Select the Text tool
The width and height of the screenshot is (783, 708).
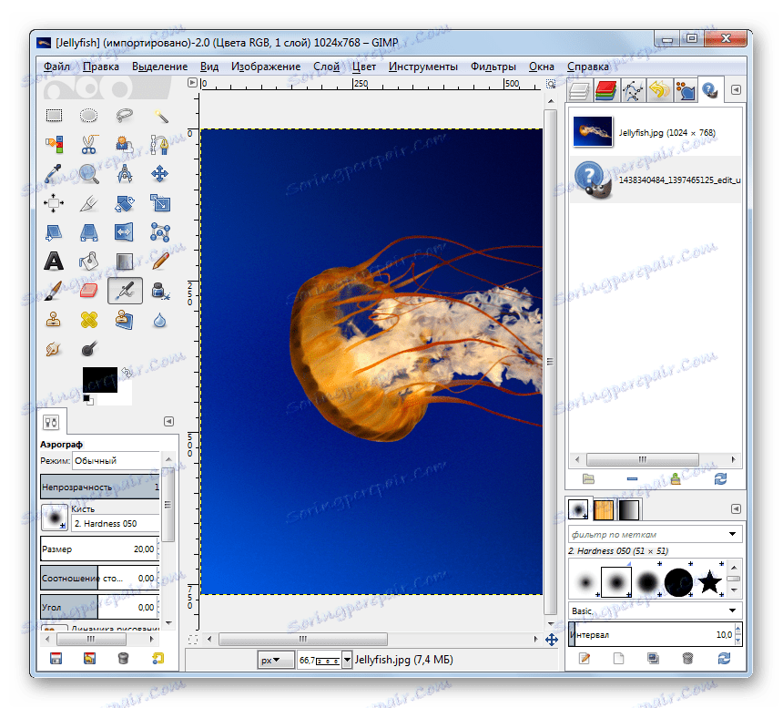[x=54, y=262]
